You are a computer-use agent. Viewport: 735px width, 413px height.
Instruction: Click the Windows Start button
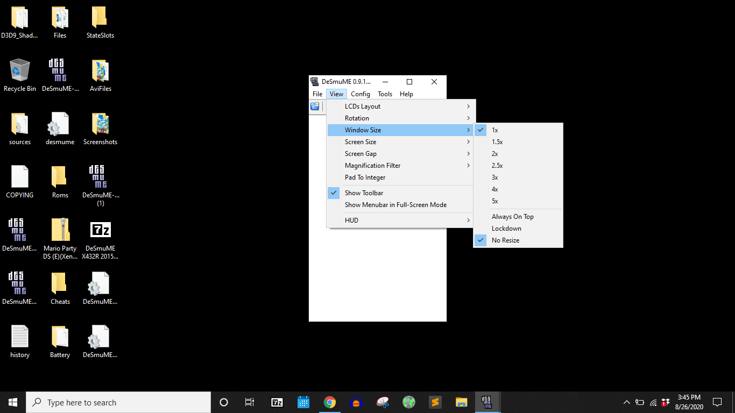[x=13, y=402]
